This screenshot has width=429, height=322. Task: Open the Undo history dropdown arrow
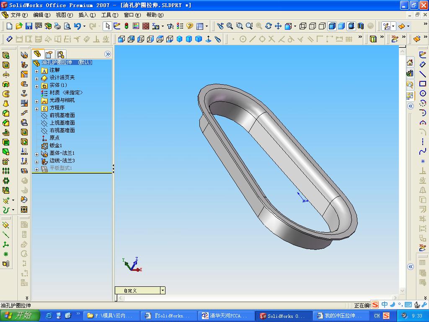coord(84,26)
